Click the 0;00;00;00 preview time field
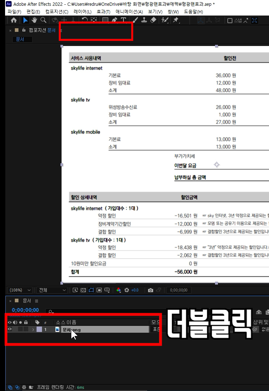269x391 pixels. 179,290
